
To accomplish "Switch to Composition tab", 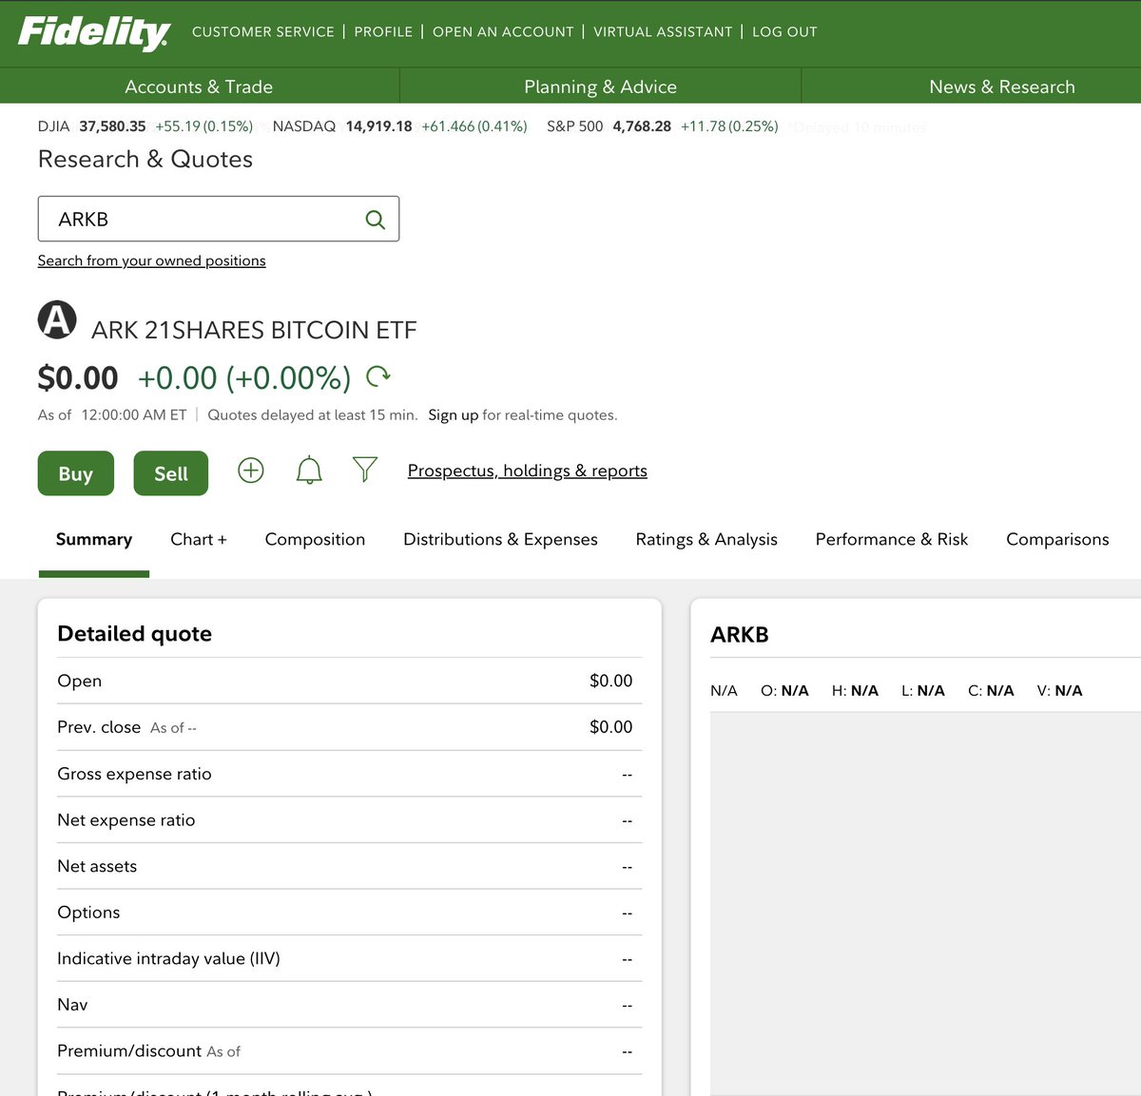I will coord(315,539).
